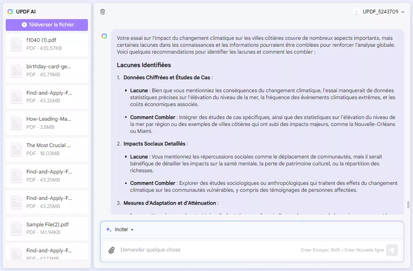Click the sparkle icon beside Inciter

point(108,229)
